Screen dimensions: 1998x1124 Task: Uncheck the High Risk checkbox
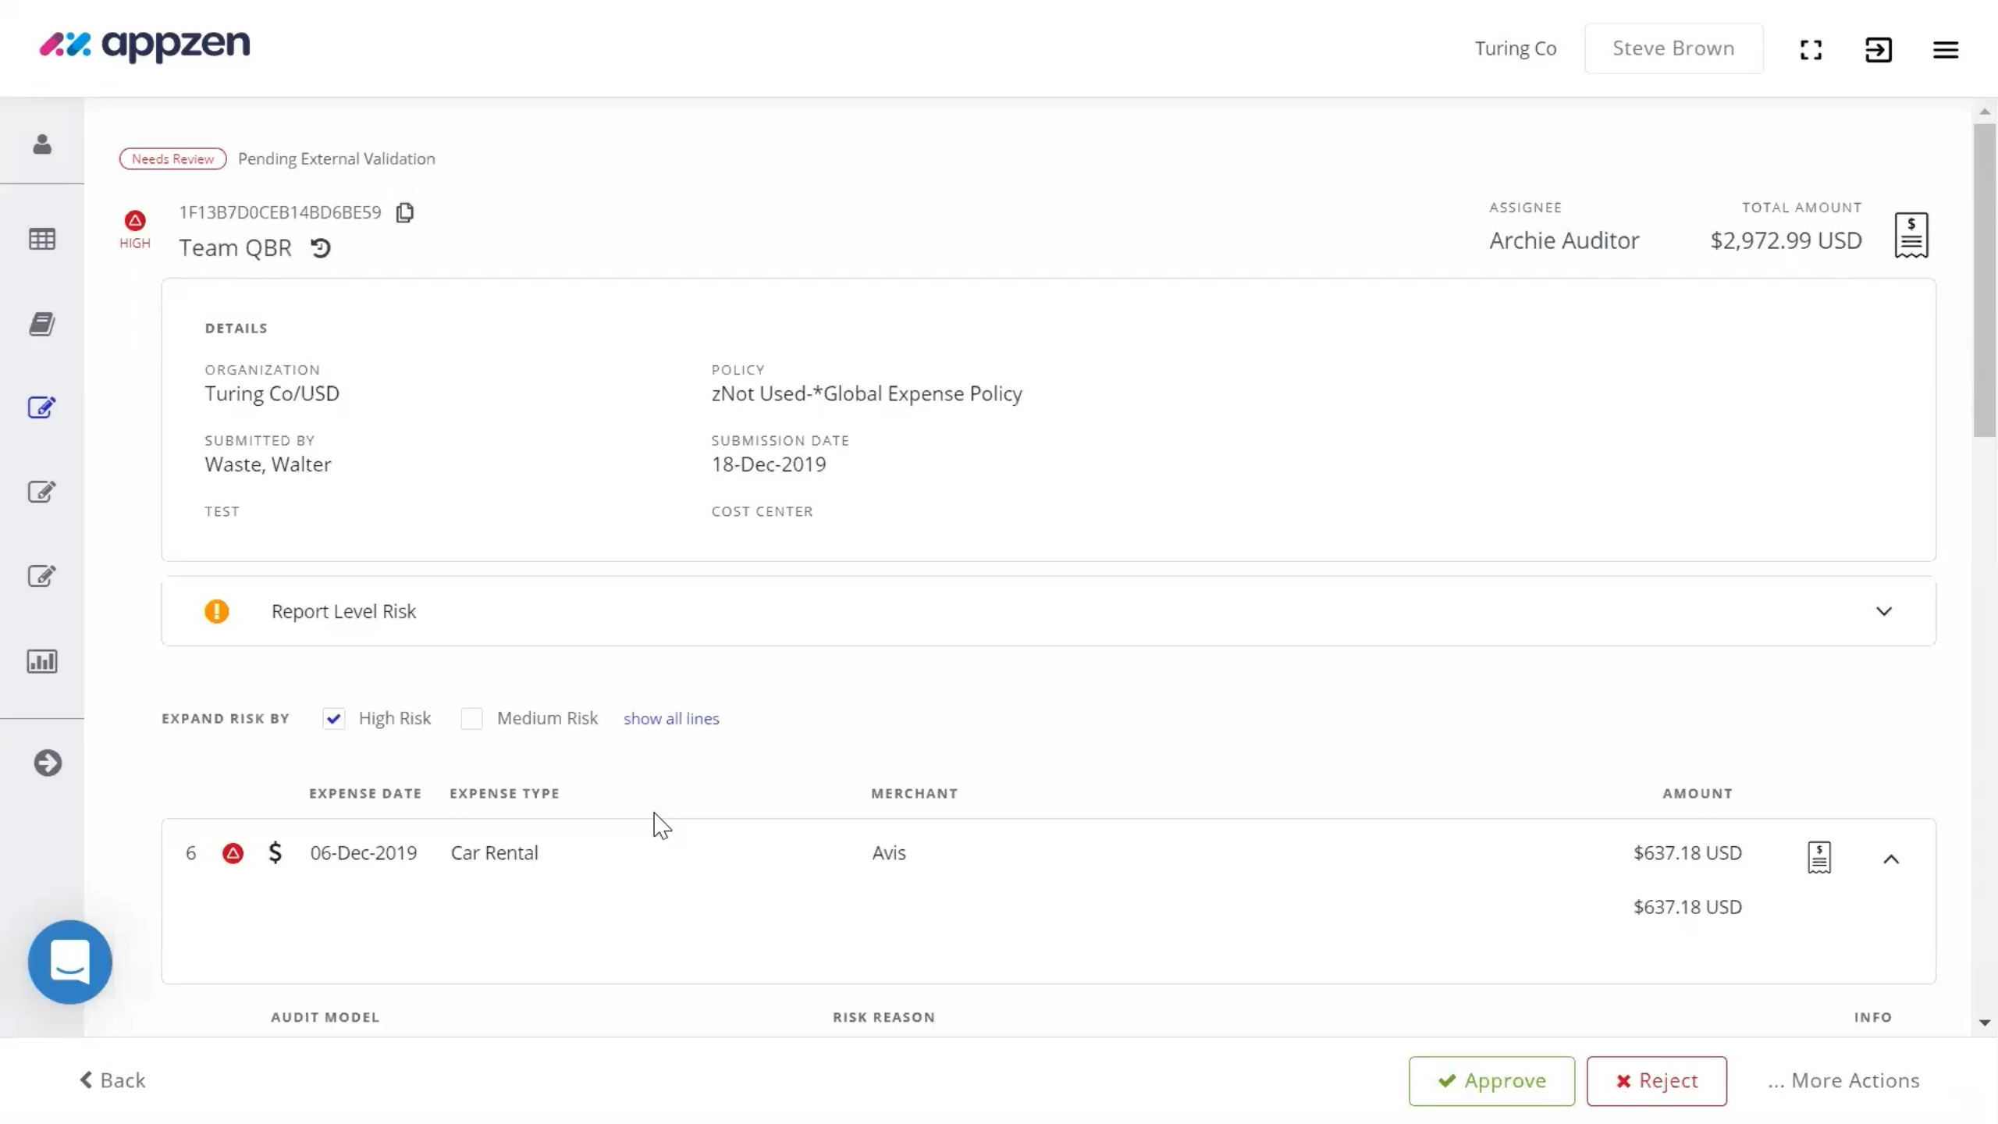click(x=333, y=718)
